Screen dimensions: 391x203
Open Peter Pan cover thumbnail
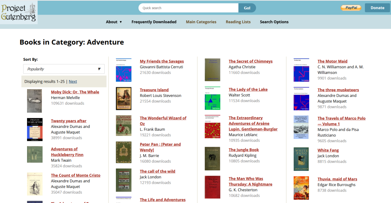tap(124, 152)
